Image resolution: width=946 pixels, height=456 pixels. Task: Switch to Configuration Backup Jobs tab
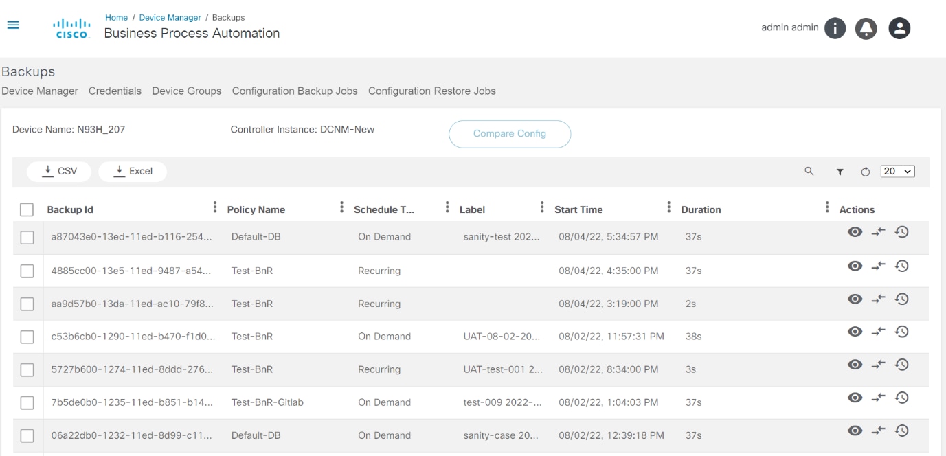click(295, 91)
